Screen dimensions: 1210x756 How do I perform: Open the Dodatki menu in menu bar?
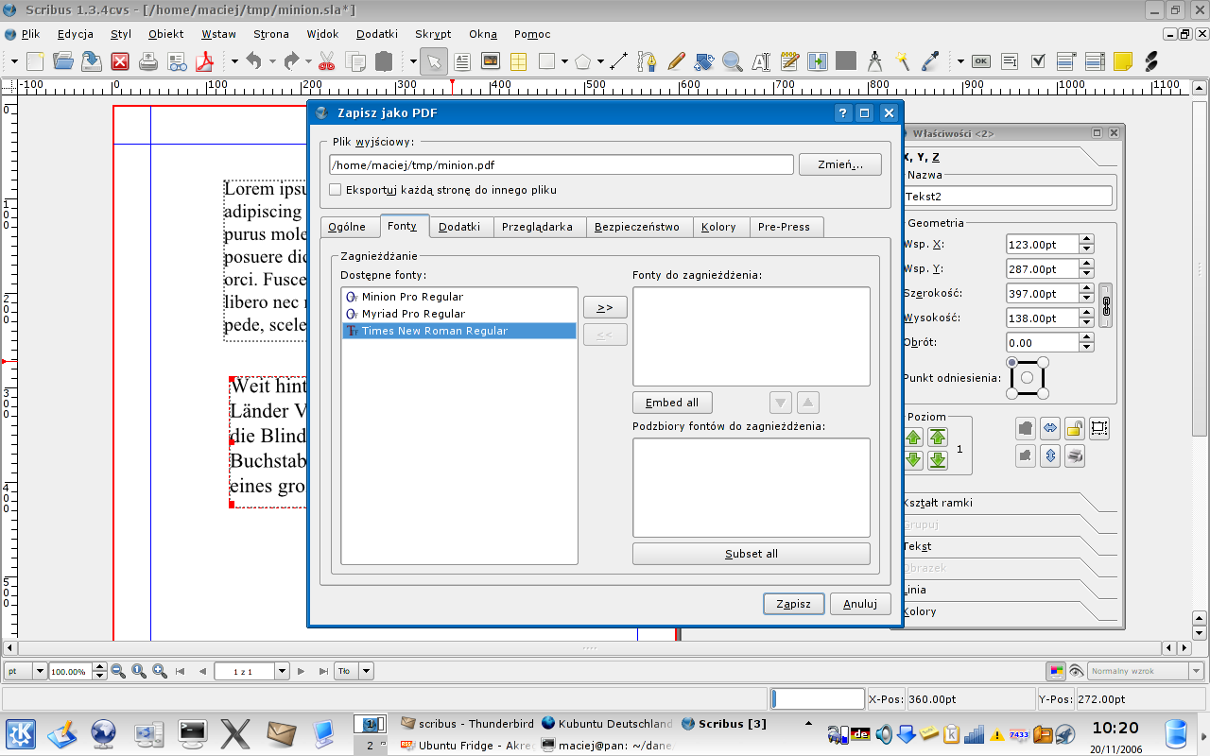pos(377,34)
